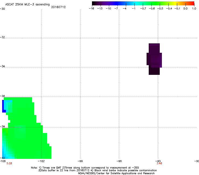Click the color bar label -10
This screenshot has height=175, width=199.
[108, 9]
